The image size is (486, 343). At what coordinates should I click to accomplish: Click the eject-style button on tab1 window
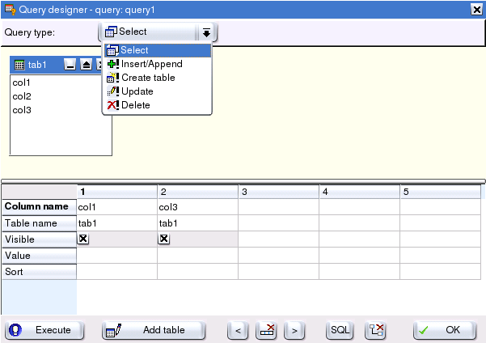[86, 65]
